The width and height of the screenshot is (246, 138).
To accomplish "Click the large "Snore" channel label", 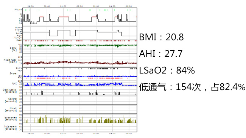I will click(13, 73).
